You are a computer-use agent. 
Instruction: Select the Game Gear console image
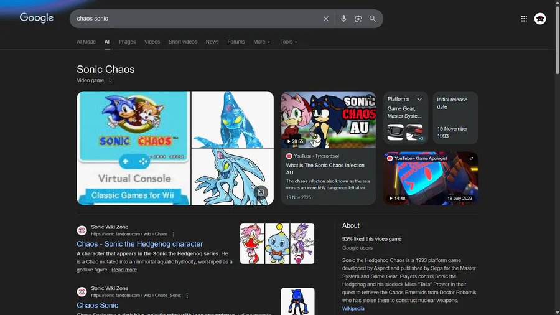395,132
